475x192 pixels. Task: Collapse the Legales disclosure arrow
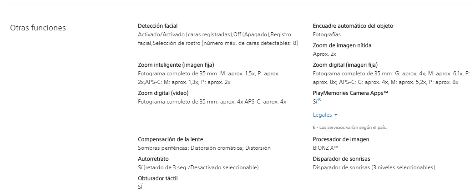336,115
